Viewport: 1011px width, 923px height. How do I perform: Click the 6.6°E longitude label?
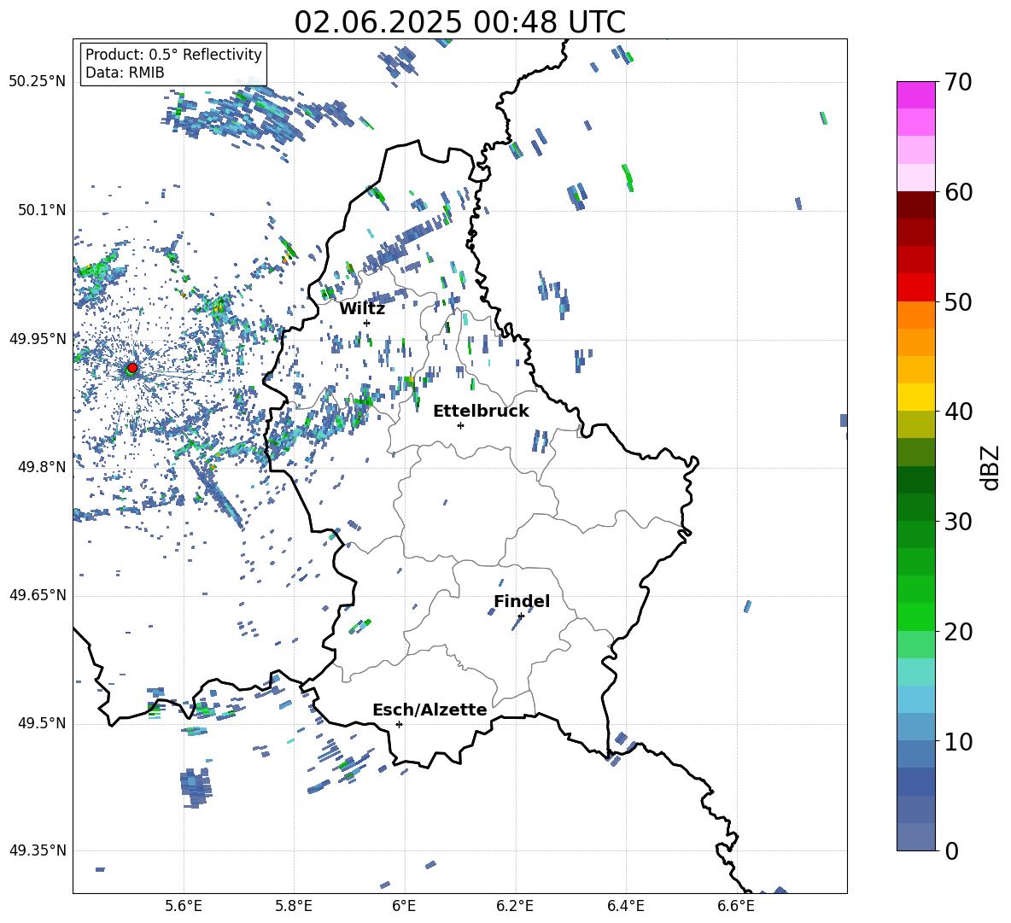(x=736, y=906)
